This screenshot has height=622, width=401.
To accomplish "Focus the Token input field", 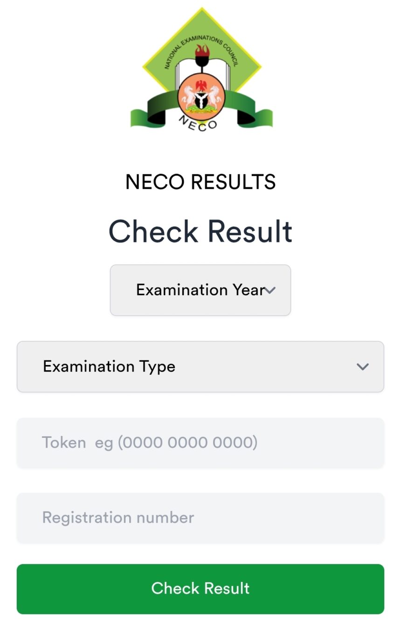I will (x=200, y=442).
